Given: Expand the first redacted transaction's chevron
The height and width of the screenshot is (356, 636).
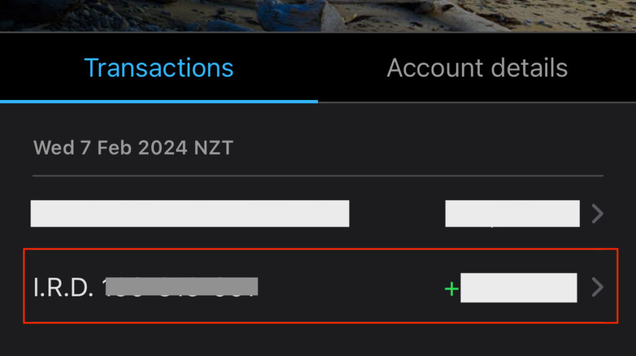Looking at the screenshot, I should point(597,214).
